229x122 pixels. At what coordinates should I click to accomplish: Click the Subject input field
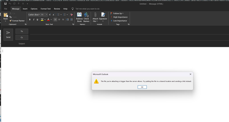[x=114, y=44]
